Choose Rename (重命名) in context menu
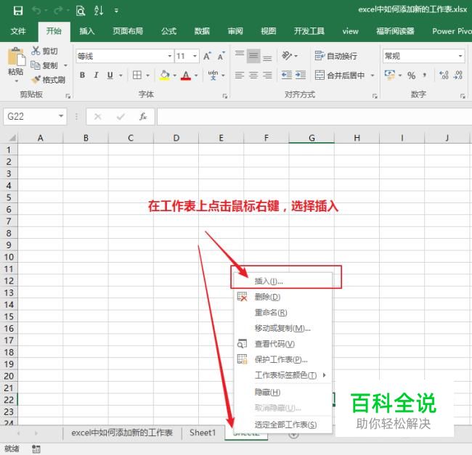472x455 pixels. point(282,313)
